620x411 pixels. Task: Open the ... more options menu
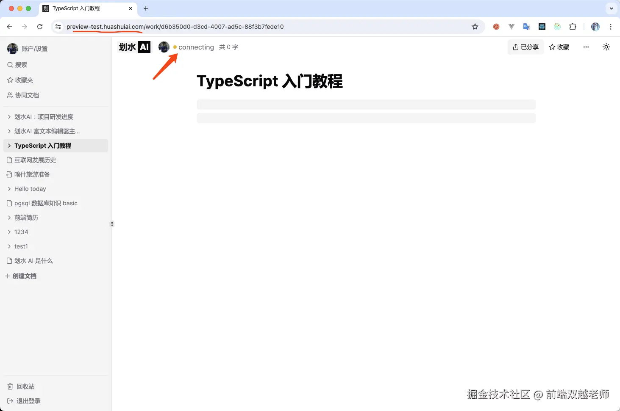point(586,47)
